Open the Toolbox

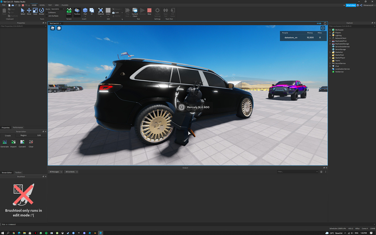77,11
